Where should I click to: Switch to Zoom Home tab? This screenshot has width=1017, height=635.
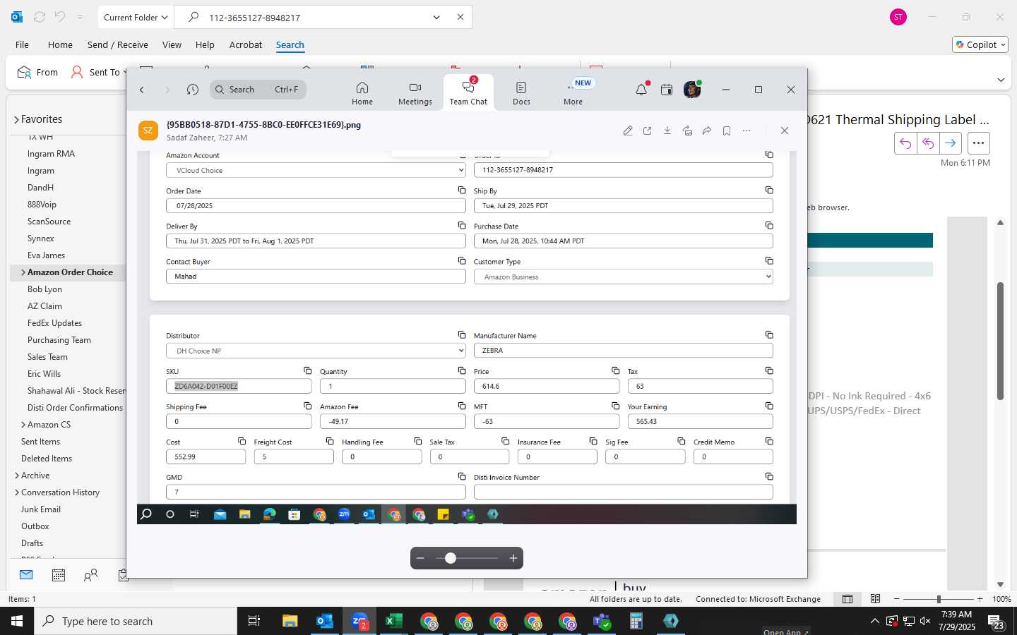(362, 93)
